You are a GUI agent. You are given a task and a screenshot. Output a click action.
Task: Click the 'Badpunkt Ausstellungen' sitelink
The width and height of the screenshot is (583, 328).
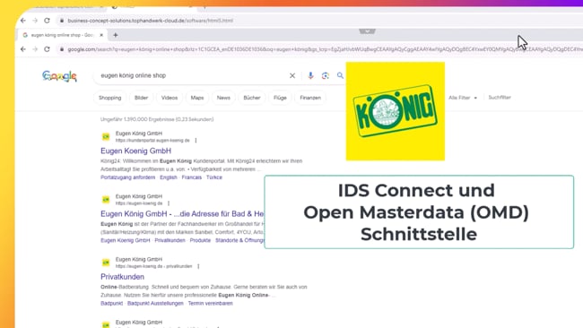point(155,303)
